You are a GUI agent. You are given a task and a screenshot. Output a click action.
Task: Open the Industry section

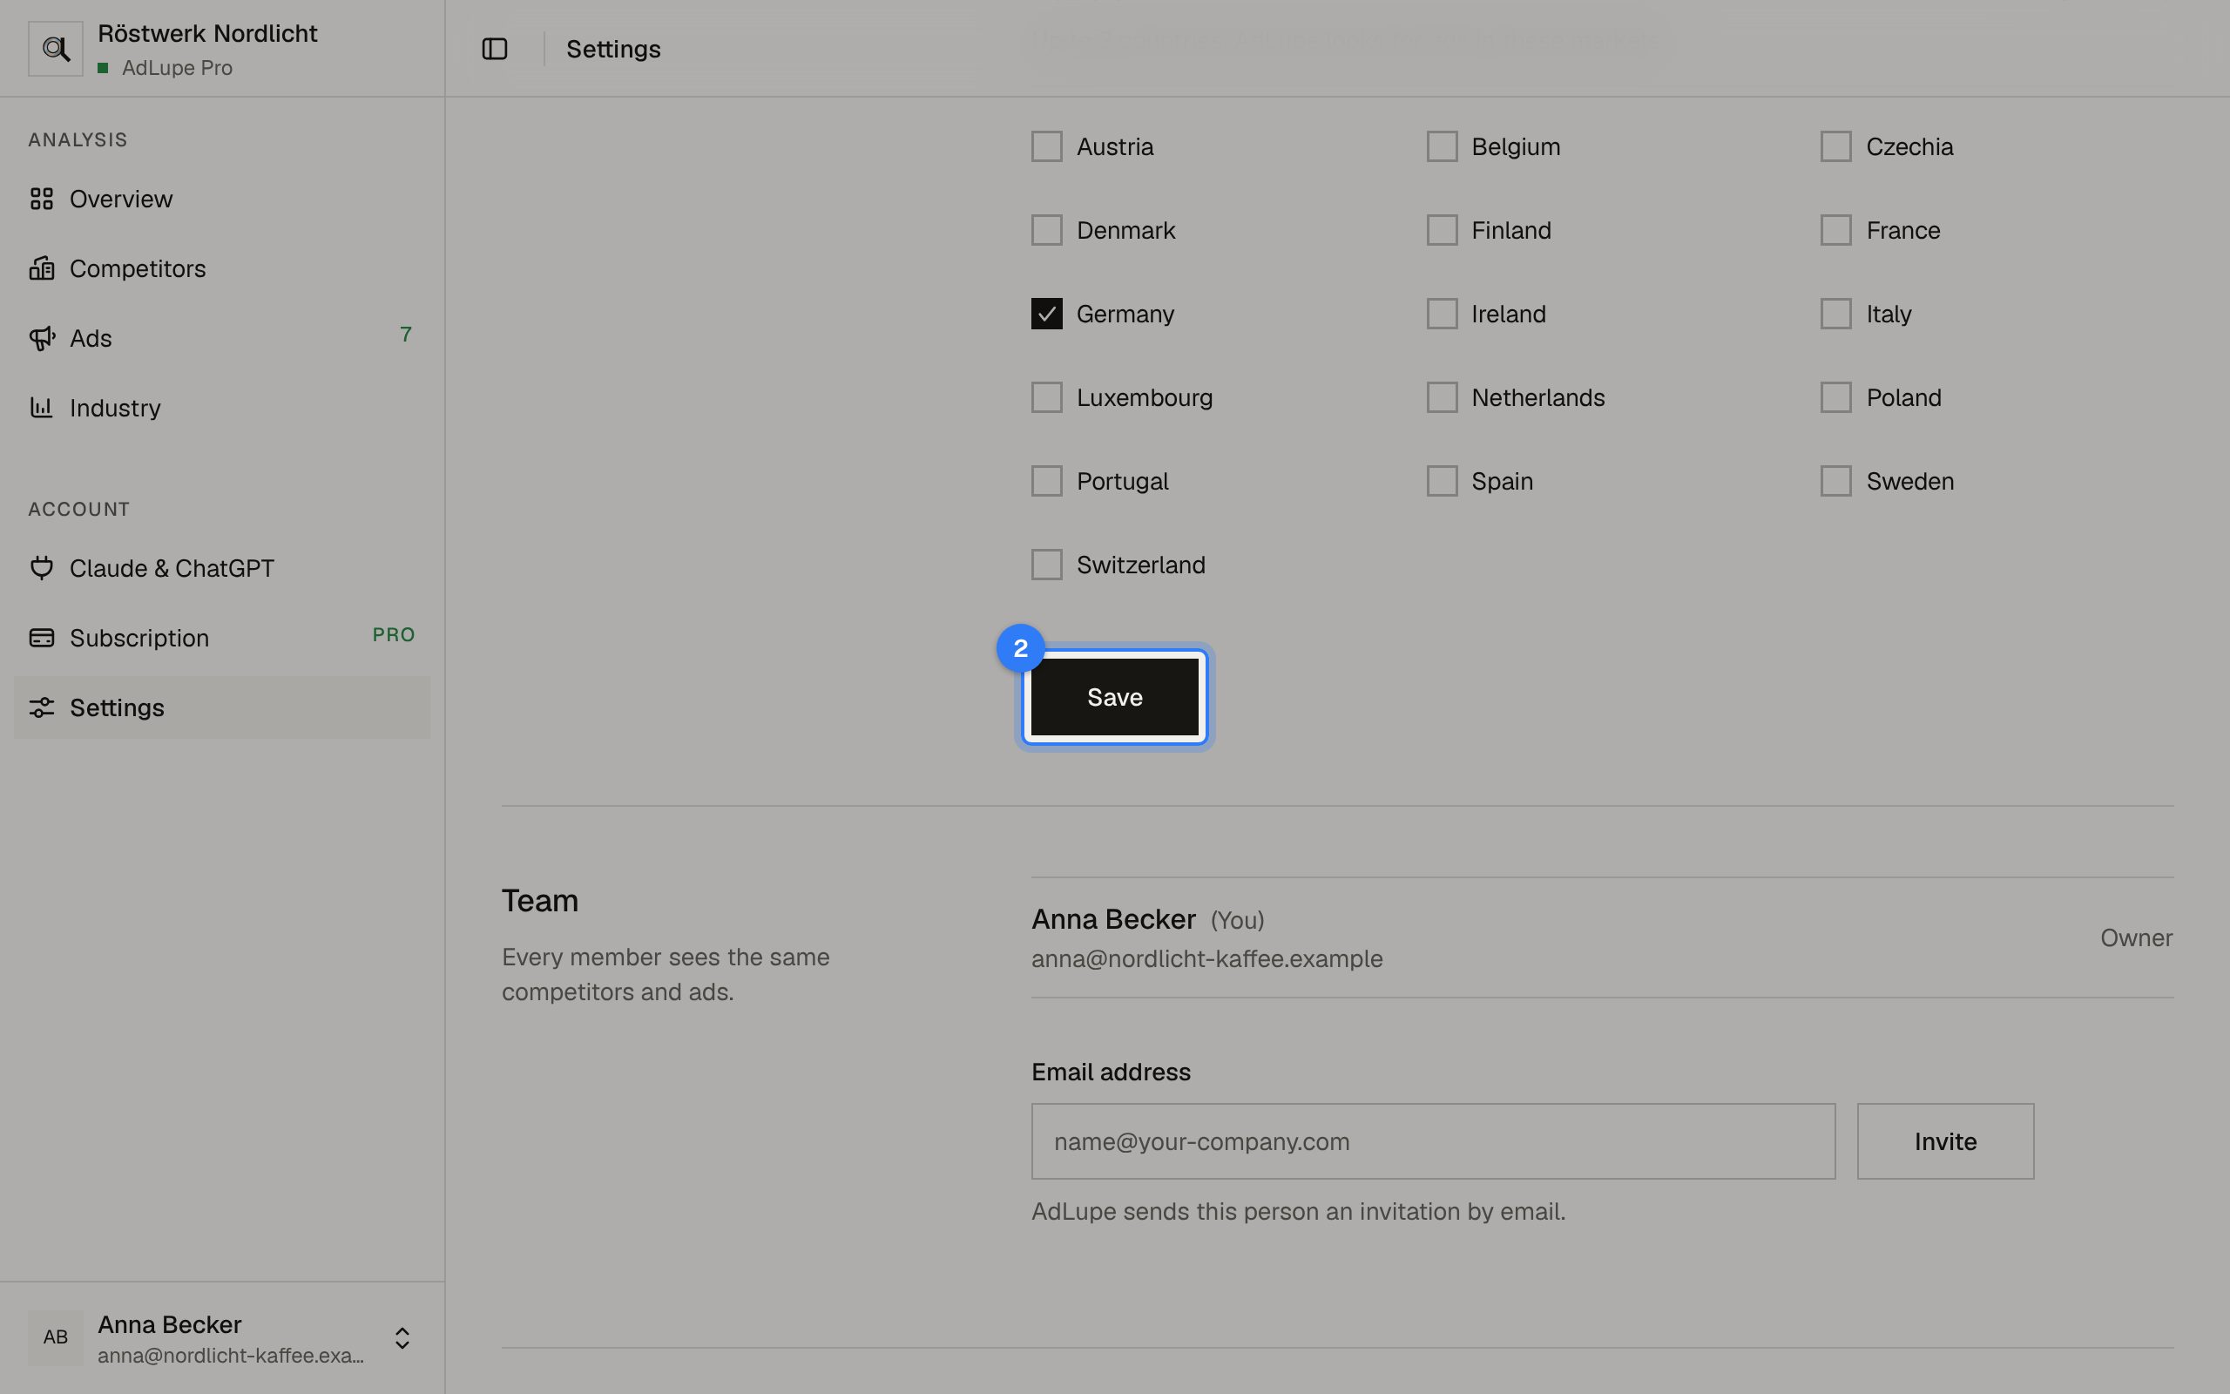coord(221,408)
